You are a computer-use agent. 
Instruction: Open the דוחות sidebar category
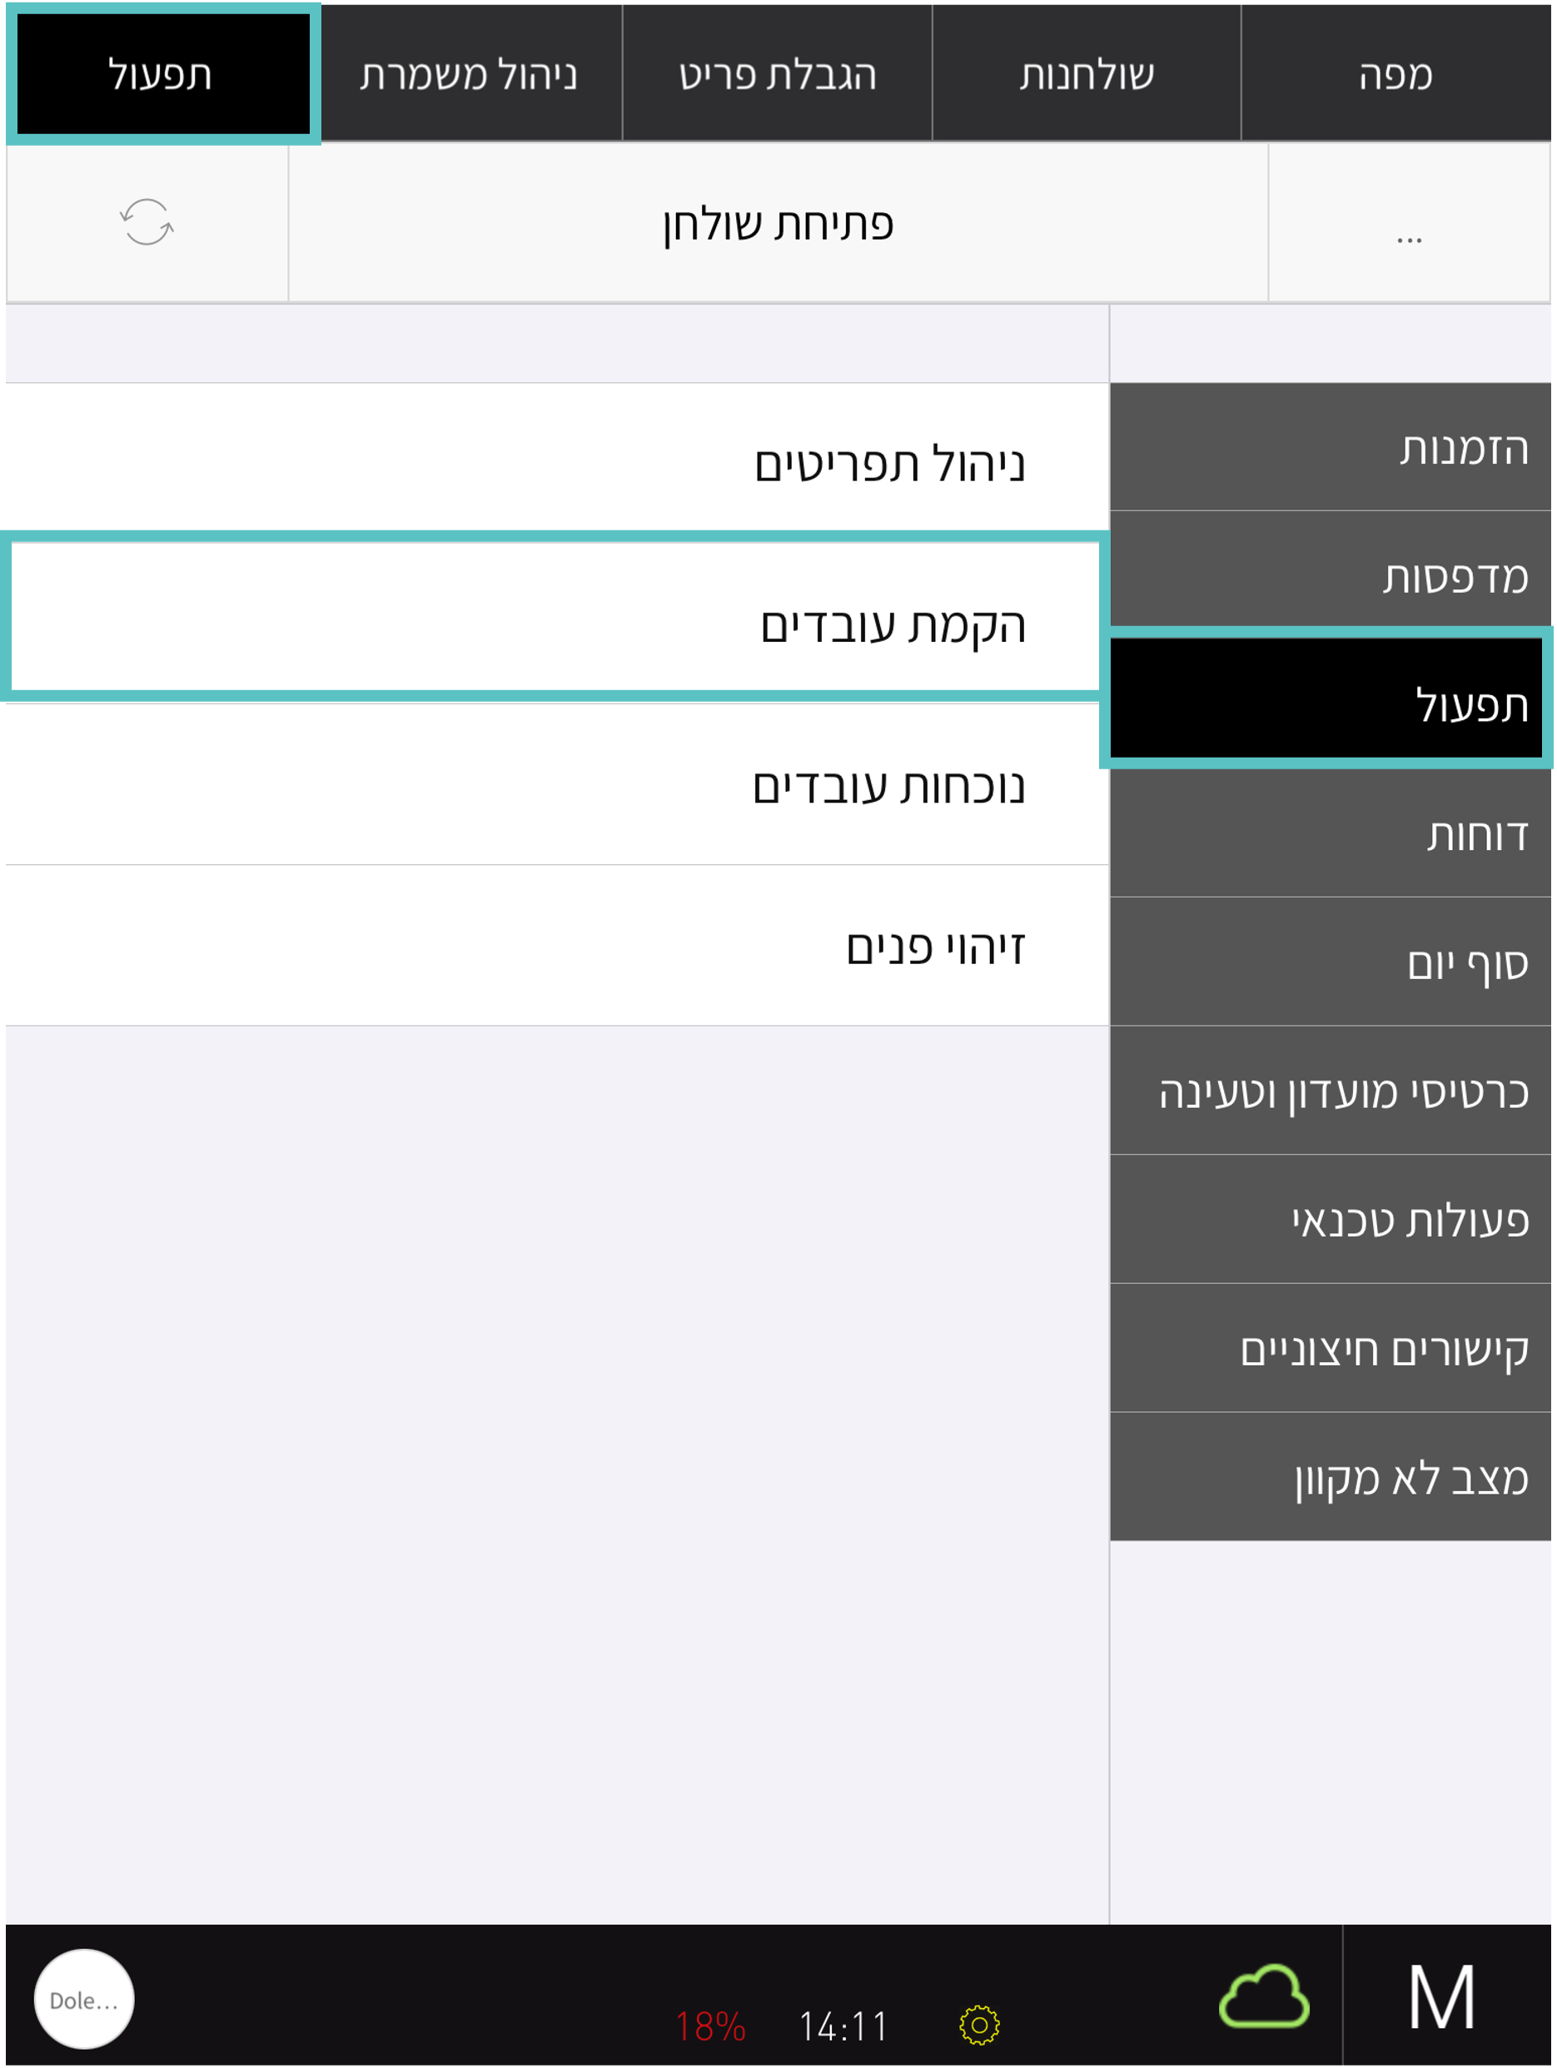(1331, 833)
